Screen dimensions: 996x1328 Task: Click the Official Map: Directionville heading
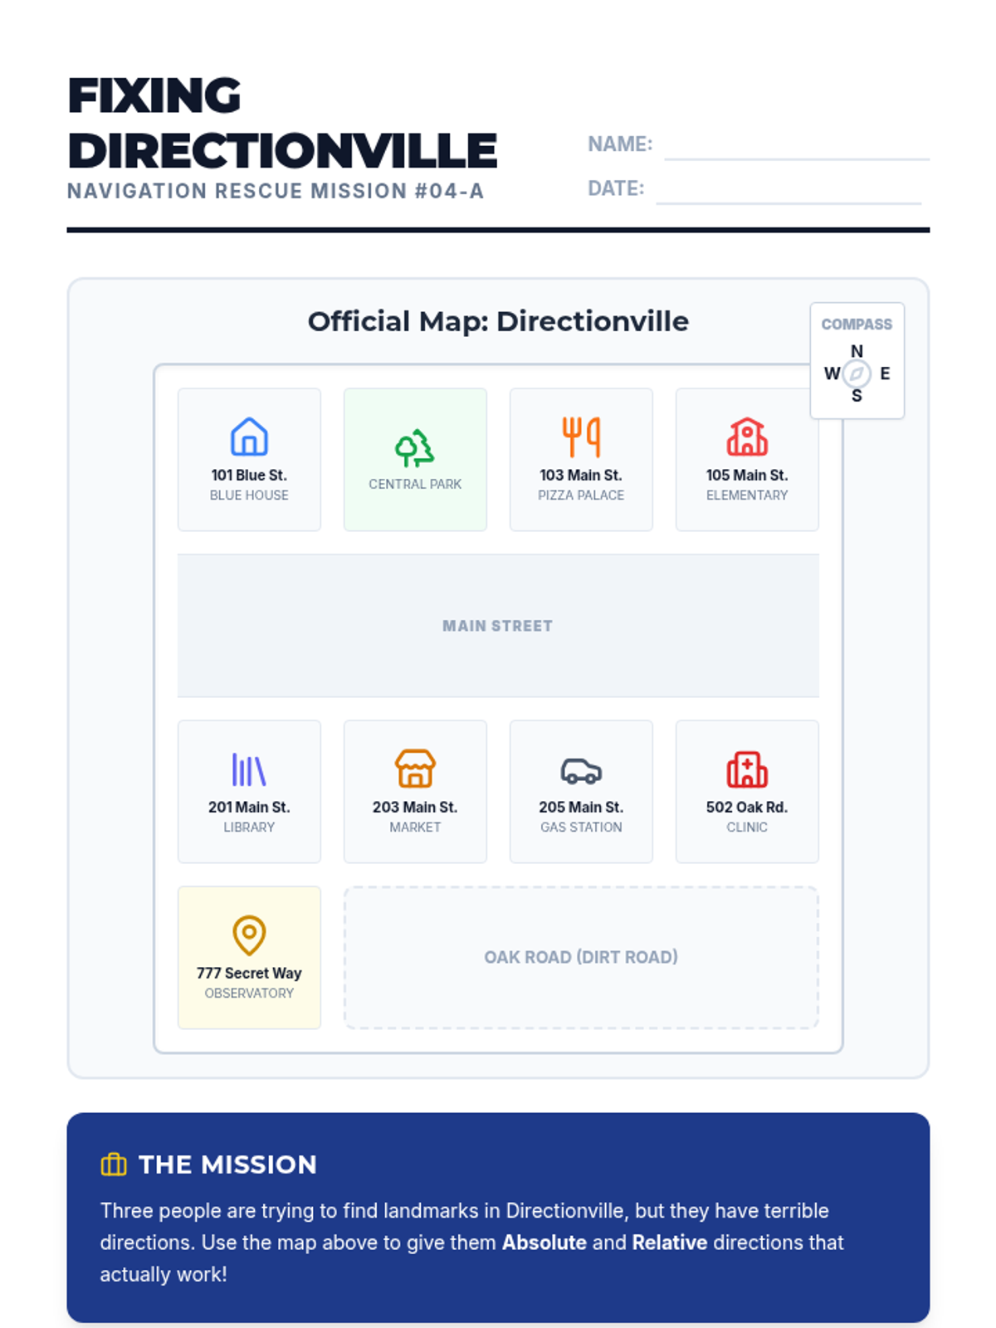[498, 321]
